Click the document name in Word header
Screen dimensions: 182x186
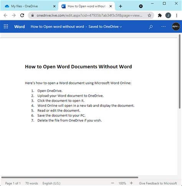click(57, 26)
